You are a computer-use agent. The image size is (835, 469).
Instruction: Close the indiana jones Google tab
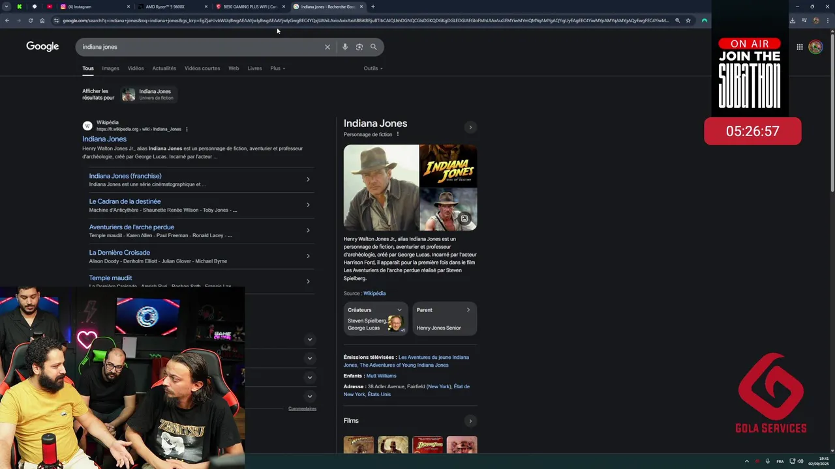pyautogui.click(x=361, y=7)
